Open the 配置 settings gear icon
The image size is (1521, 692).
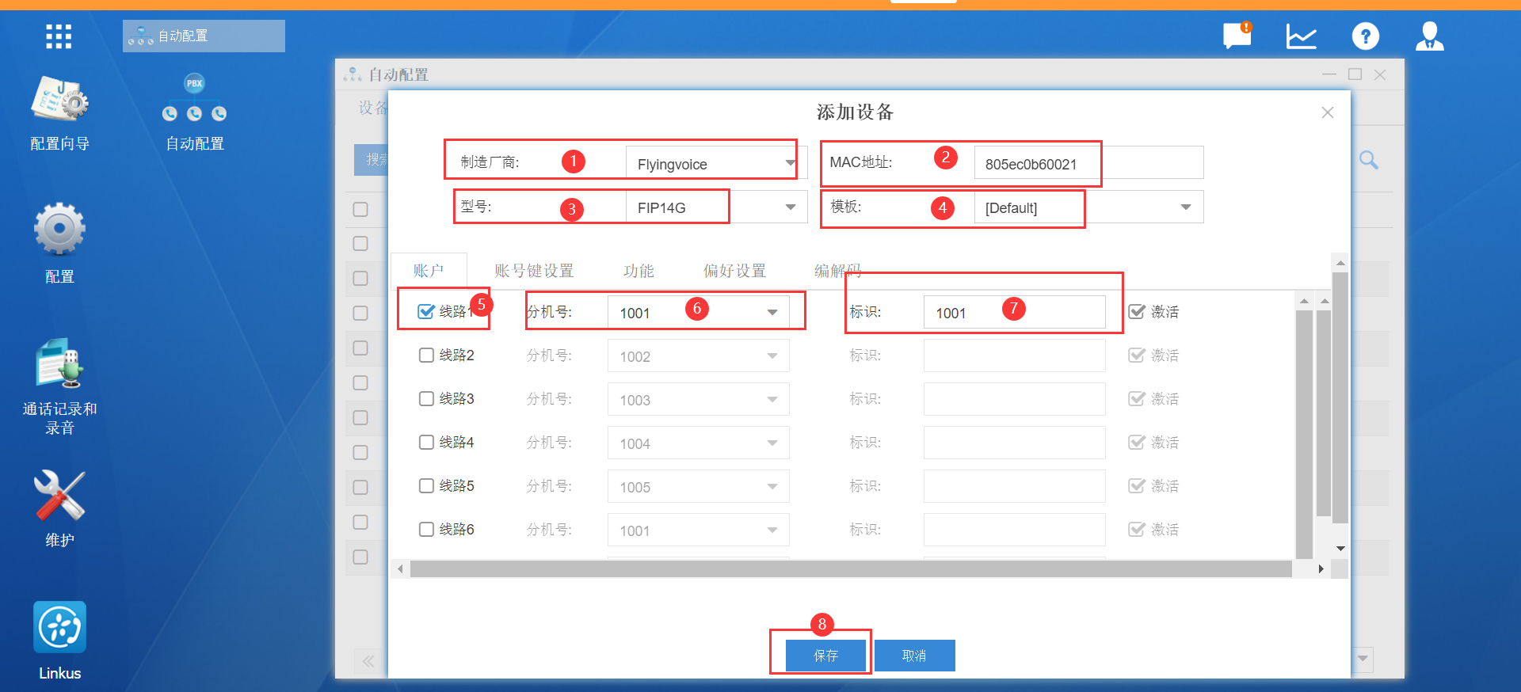(59, 230)
